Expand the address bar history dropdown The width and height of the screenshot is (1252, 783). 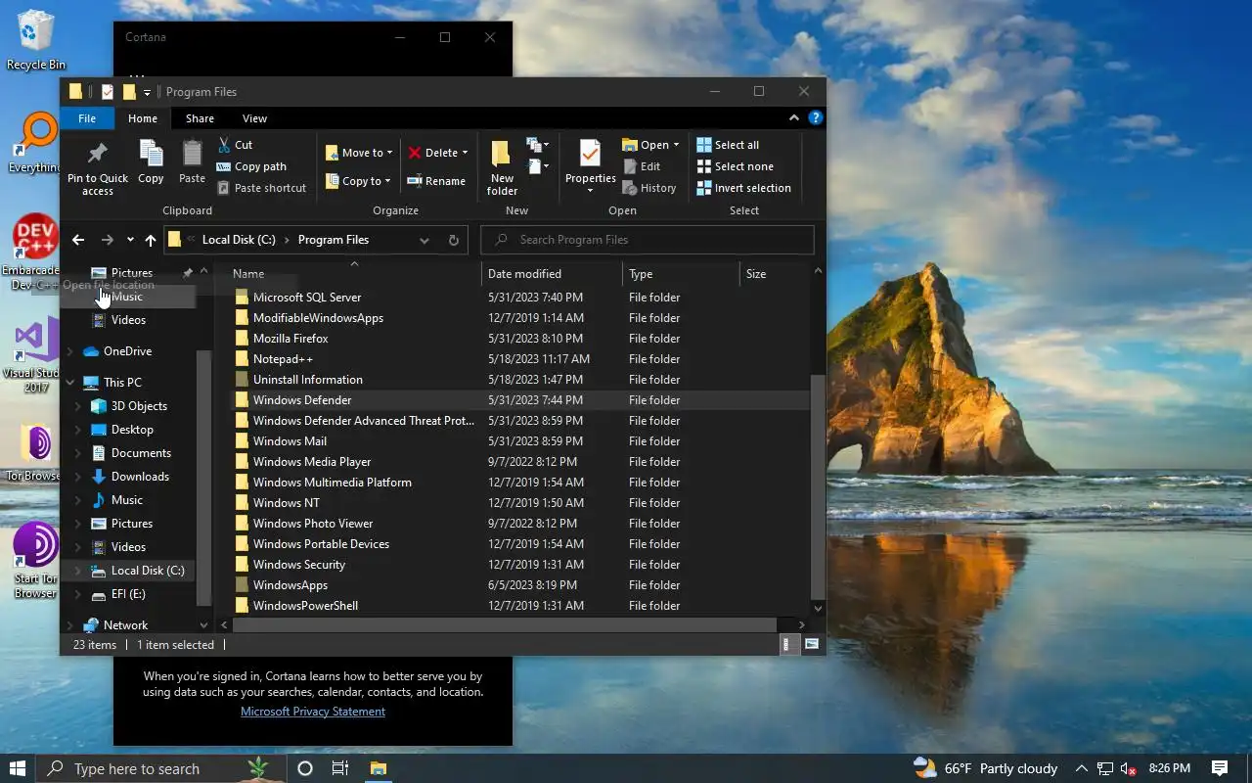click(x=425, y=240)
